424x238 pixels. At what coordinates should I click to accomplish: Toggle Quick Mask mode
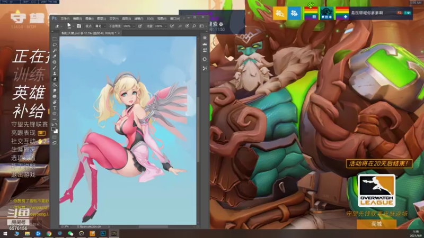[55, 138]
